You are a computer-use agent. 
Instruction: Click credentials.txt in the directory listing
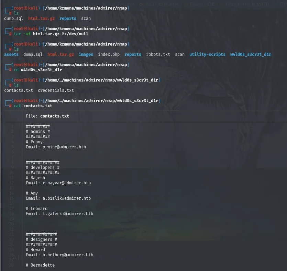(x=56, y=90)
